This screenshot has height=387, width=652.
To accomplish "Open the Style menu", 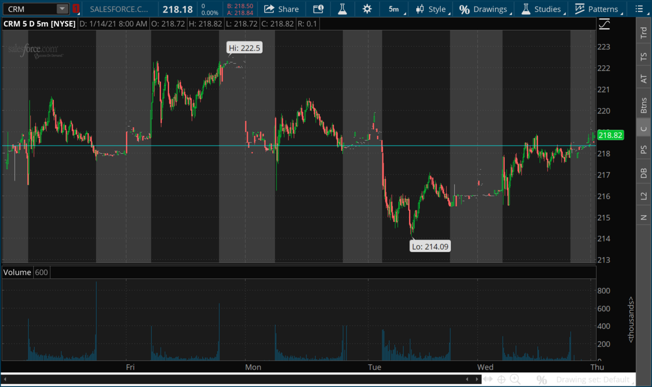I will click(432, 9).
